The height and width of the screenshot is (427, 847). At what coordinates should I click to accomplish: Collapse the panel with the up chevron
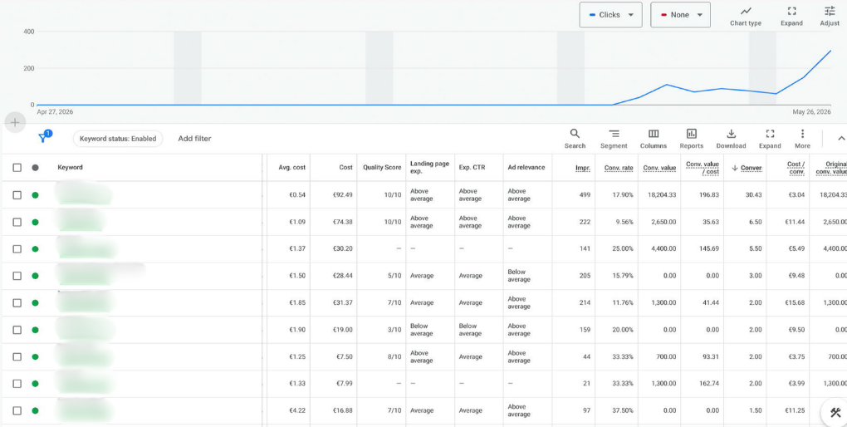pyautogui.click(x=840, y=139)
